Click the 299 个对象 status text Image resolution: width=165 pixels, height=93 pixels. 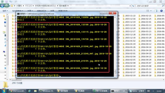pyautogui.click(x=17, y=83)
